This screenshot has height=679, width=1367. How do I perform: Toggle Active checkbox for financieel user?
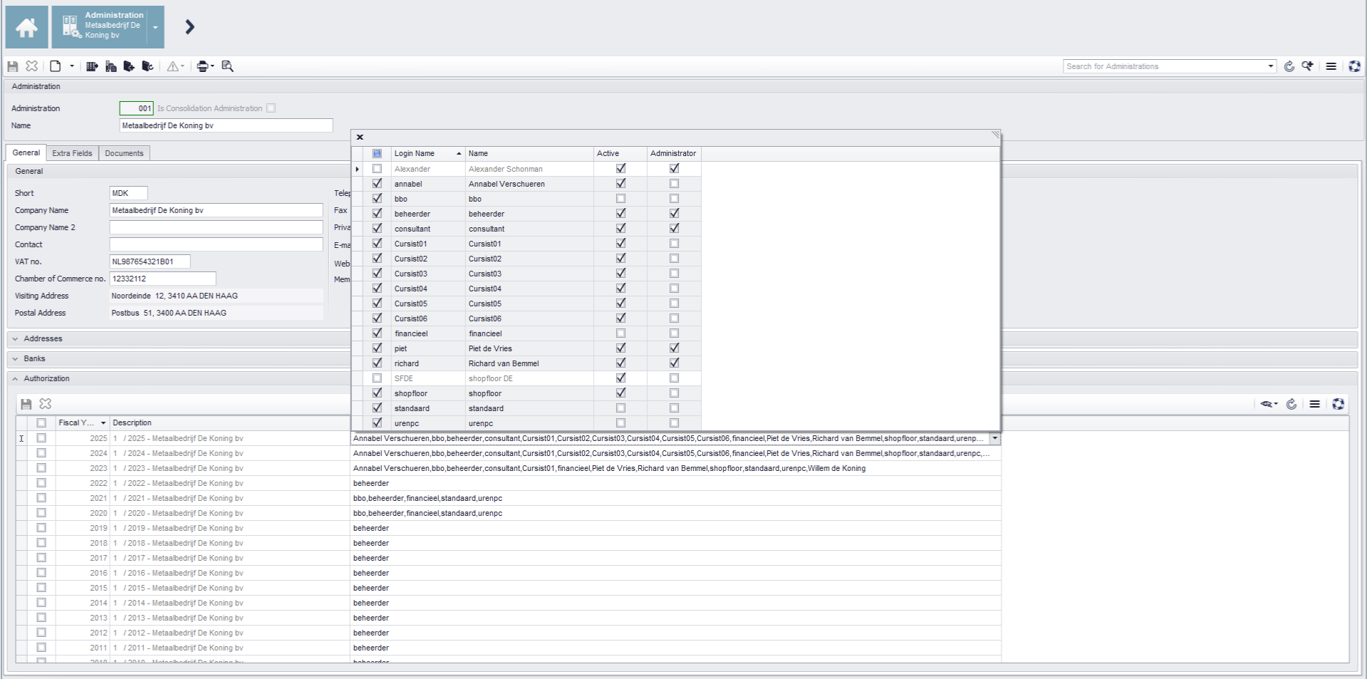(x=620, y=333)
